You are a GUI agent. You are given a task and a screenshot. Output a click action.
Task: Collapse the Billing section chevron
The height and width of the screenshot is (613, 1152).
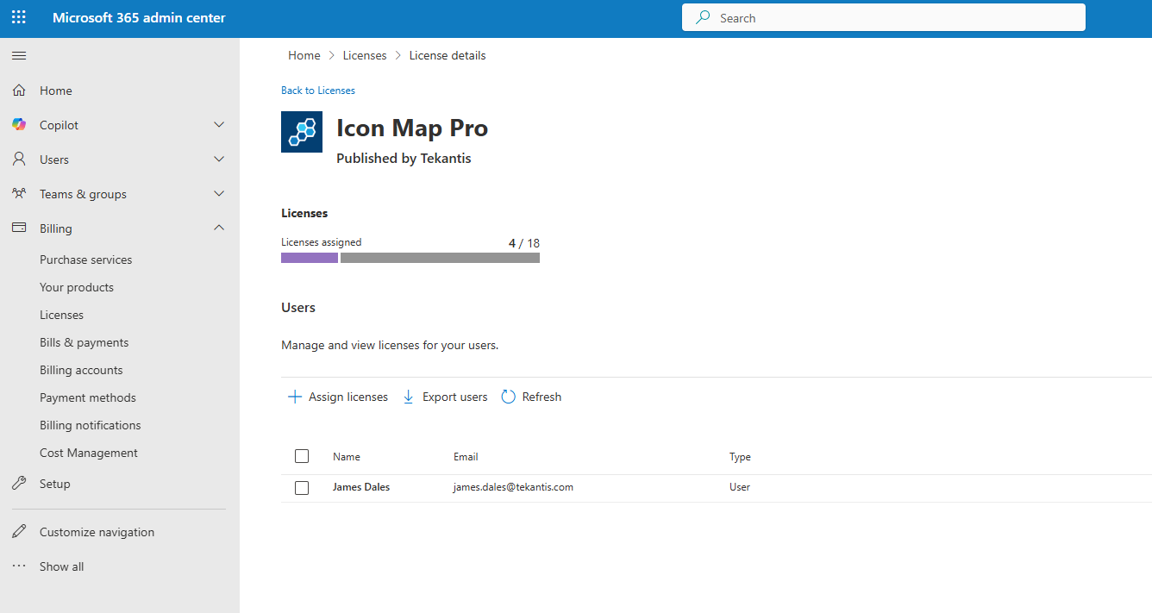[219, 228]
